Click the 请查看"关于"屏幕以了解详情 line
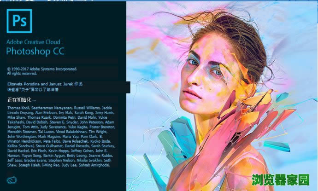 coord(33,89)
